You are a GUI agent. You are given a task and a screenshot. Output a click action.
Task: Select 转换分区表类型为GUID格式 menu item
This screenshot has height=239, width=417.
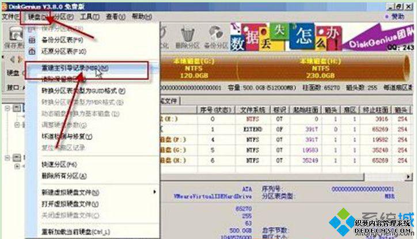(x=84, y=91)
